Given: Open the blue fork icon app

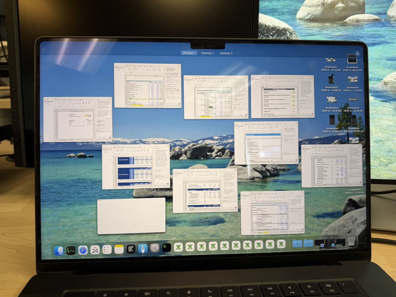Looking at the screenshot, I should pos(143,248).
